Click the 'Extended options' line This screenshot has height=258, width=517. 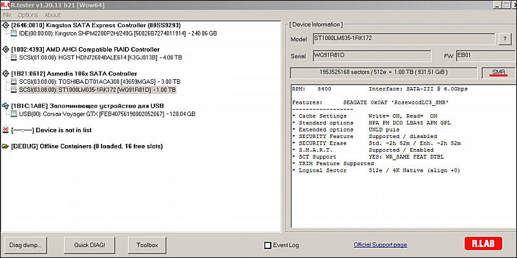click(346, 130)
